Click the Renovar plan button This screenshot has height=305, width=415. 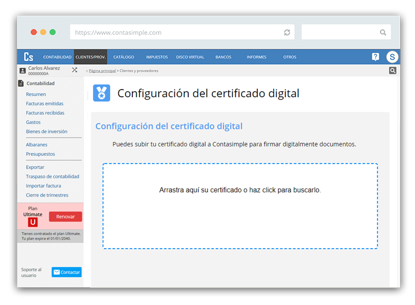(65, 217)
